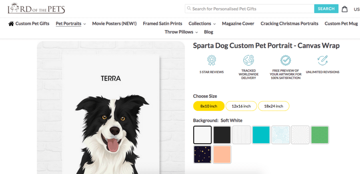Open the Magazine Cover menu item
This screenshot has height=174, width=360.
238,24
